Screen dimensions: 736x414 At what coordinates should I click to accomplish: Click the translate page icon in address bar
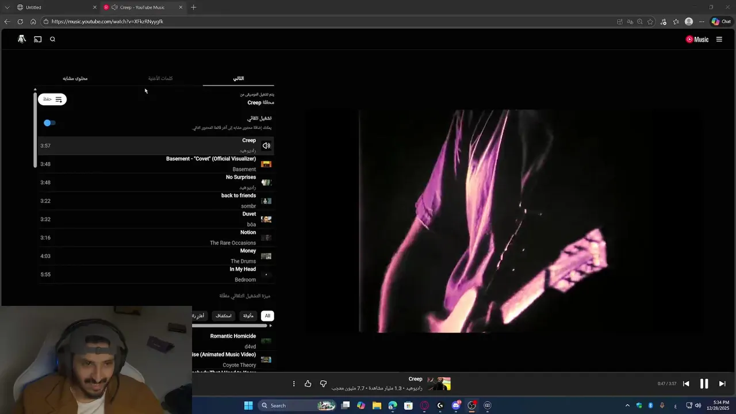[x=630, y=21]
